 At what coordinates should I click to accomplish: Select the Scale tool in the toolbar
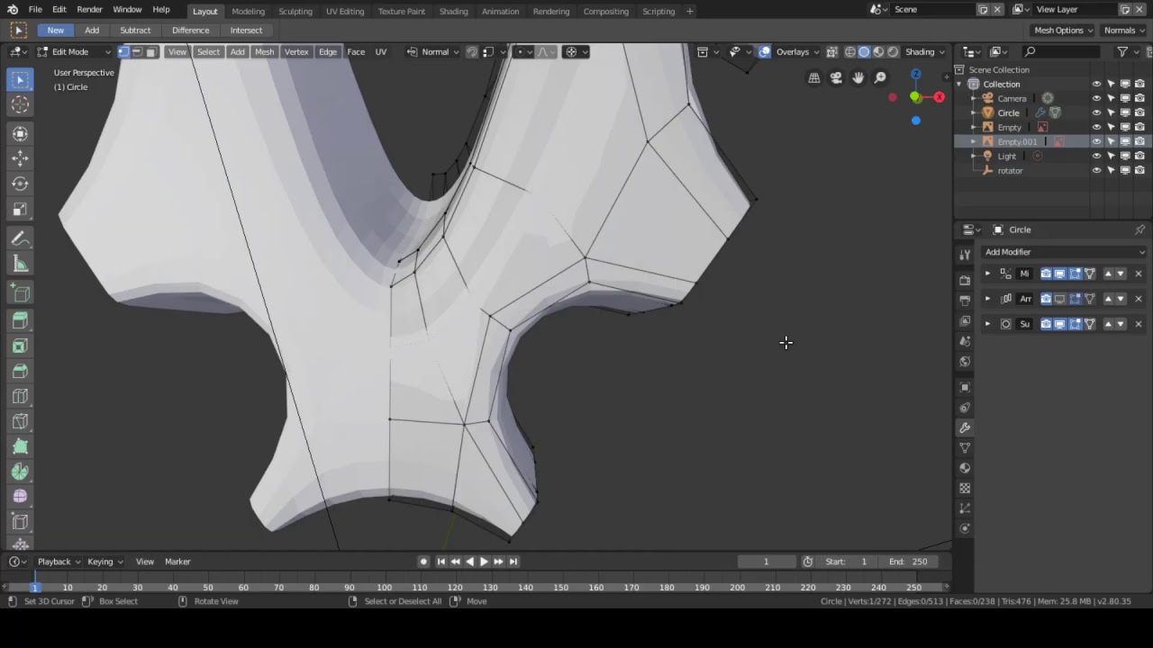coord(20,209)
